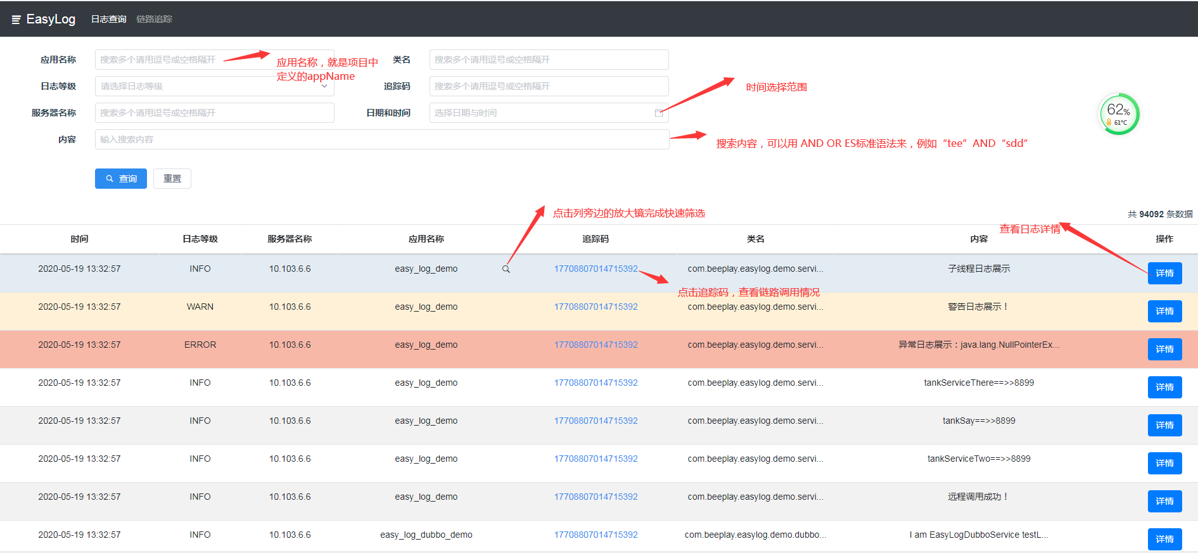Click the easy_log_dubbo_demo application cell
The height and width of the screenshot is (558, 1198).
coord(426,535)
